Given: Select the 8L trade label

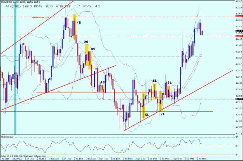Looking at the screenshot, I should pyautogui.click(x=170, y=83).
